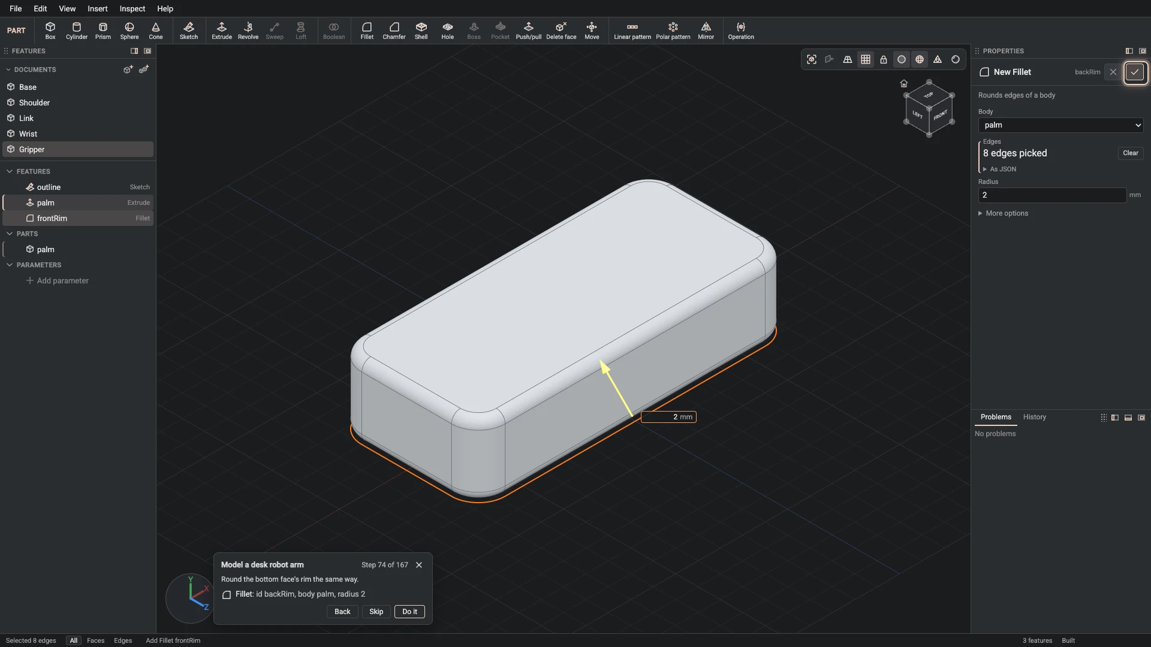Screen dimensions: 1151x647
Task: Switch selection filter to Faces
Action: [95, 640]
